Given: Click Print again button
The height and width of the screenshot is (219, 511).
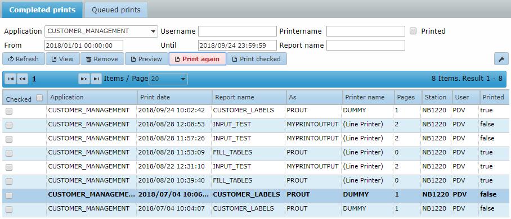Looking at the screenshot, I should 198,59.
